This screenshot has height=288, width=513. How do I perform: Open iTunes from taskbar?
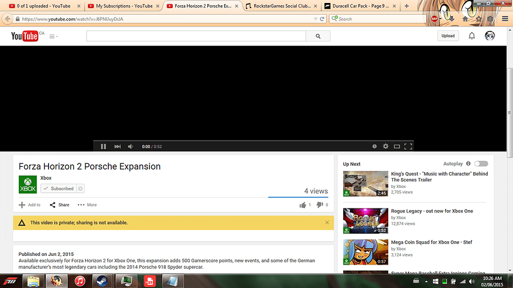pos(80,281)
